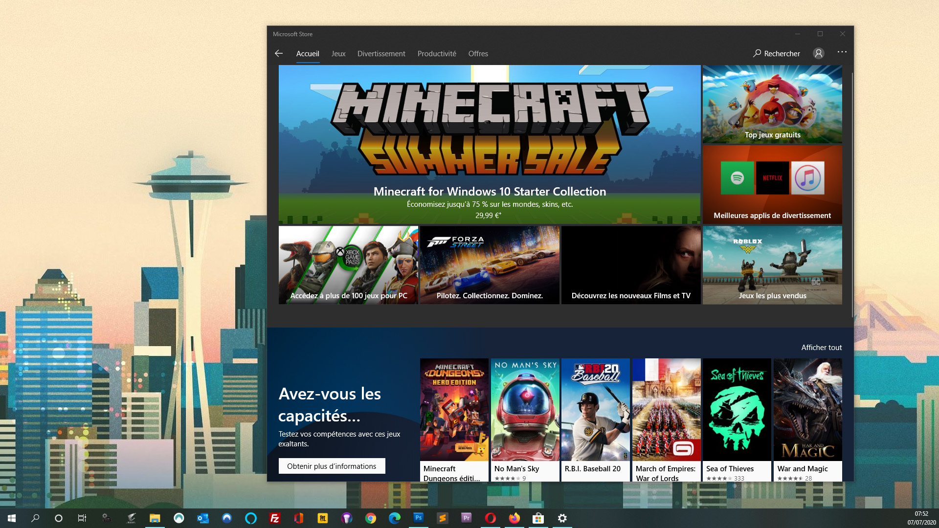
Task: Launch Outlook from taskbar
Action: click(x=202, y=518)
